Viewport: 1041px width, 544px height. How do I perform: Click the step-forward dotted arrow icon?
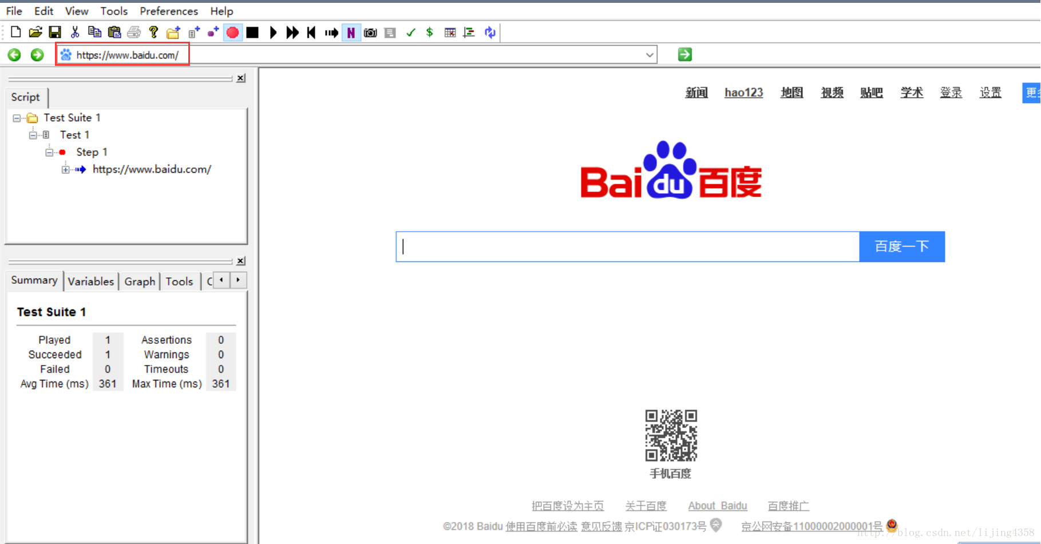tap(331, 32)
